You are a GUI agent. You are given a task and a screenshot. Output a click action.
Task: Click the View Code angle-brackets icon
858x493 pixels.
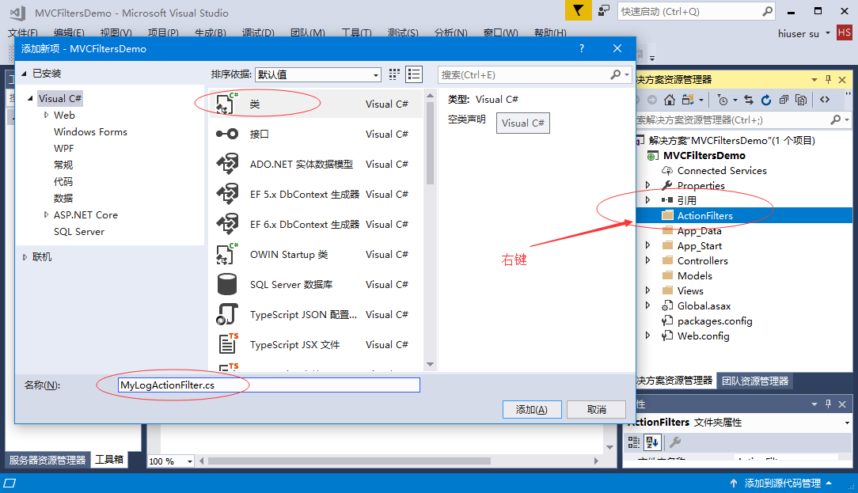pyautogui.click(x=825, y=100)
